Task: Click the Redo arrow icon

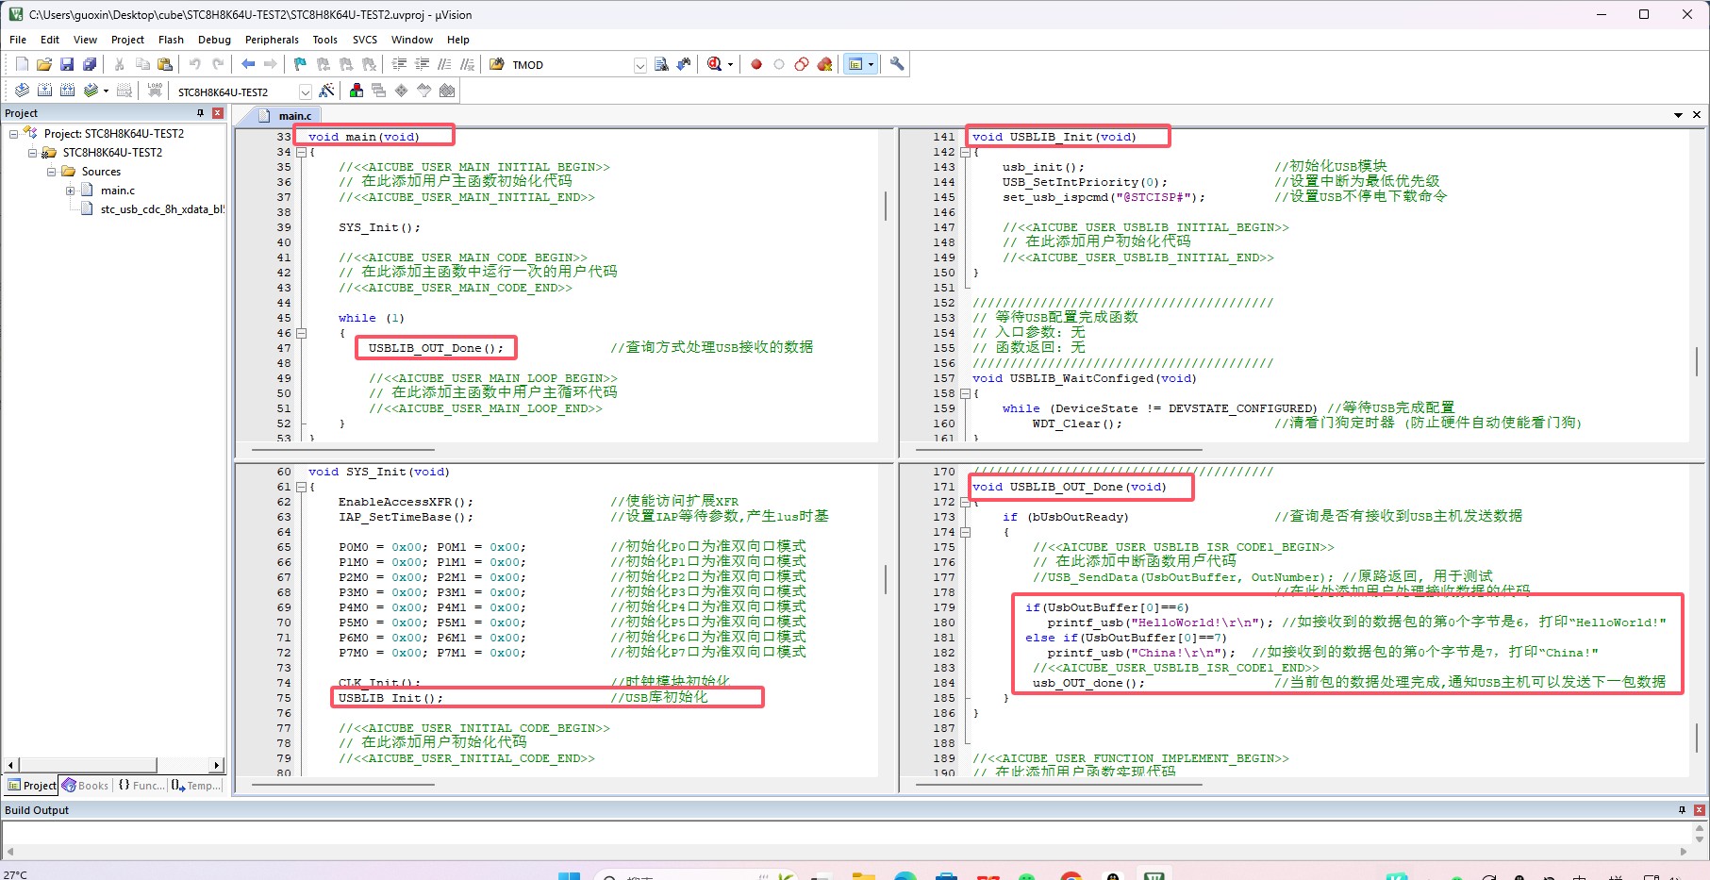Action: click(218, 64)
